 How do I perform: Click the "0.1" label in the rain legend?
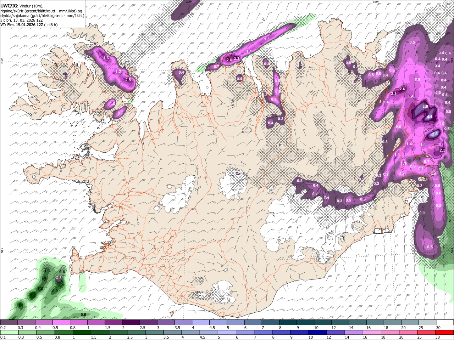coord(3,337)
